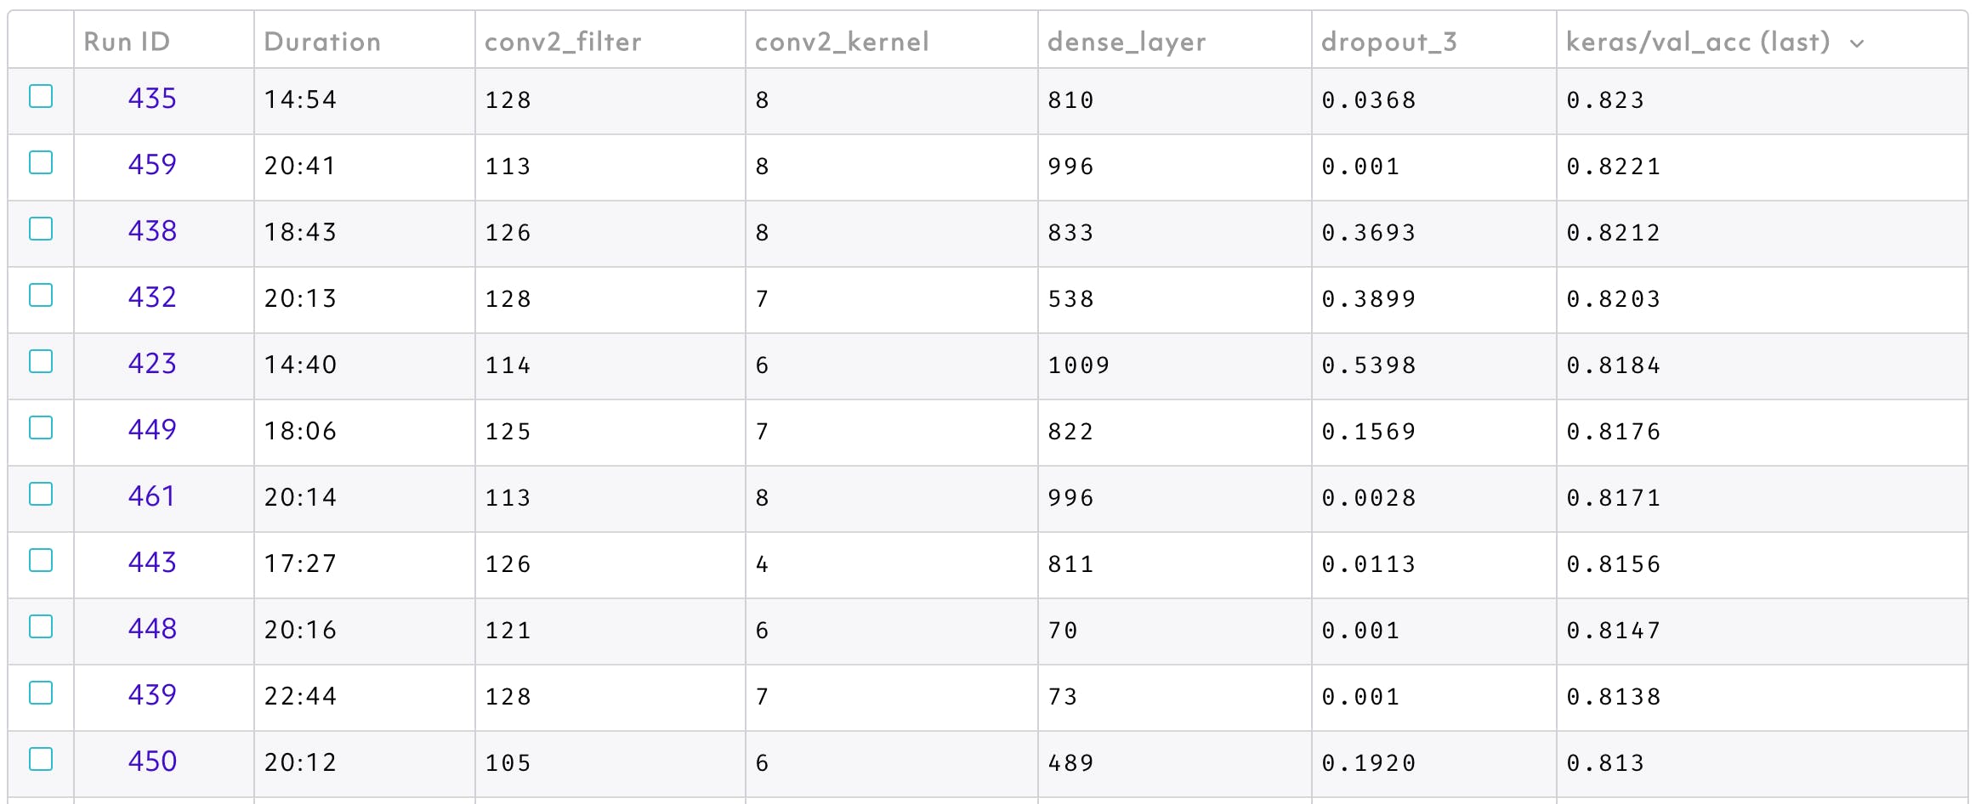Mark the checkbox beside run 461

point(41,494)
